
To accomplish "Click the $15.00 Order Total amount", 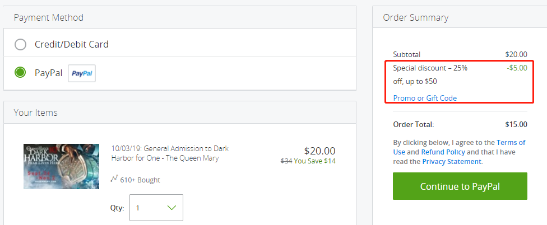I will click(x=516, y=124).
